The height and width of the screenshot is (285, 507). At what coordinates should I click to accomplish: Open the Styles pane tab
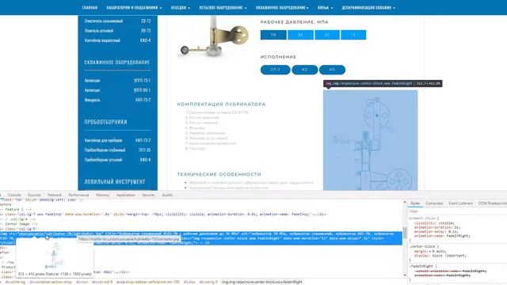tap(415, 203)
